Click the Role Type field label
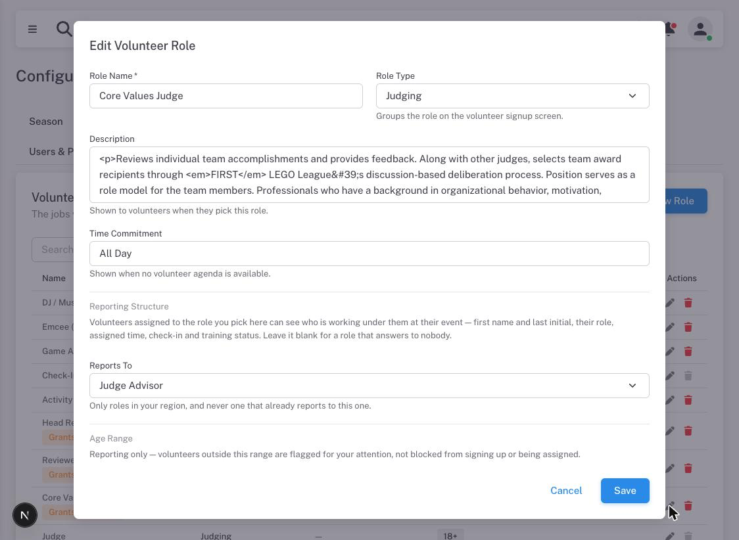Screen dimensions: 739x540 395,76
